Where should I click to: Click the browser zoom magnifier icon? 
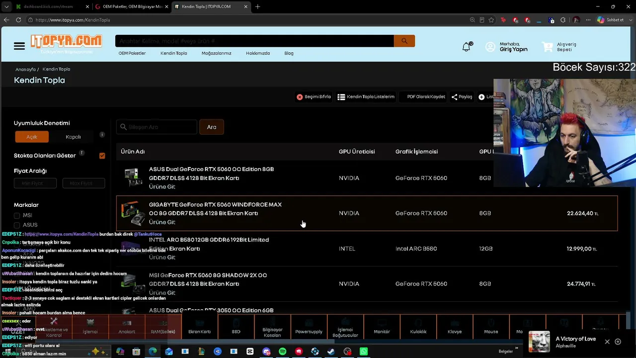[x=472, y=20]
